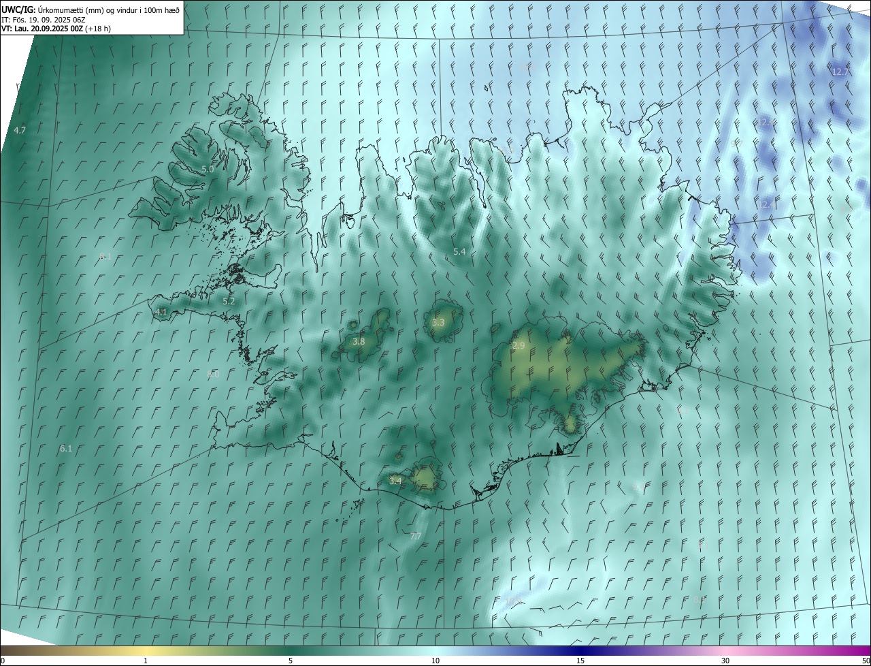Click the 2.9 value label on the map
The width and height of the screenshot is (871, 666).
point(519,346)
